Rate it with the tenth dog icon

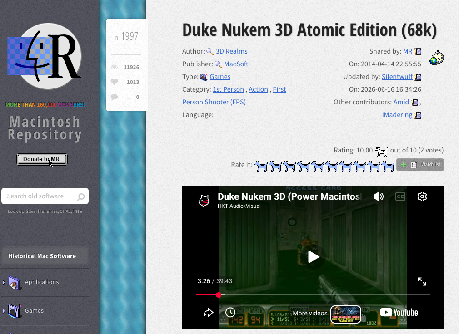point(388,166)
